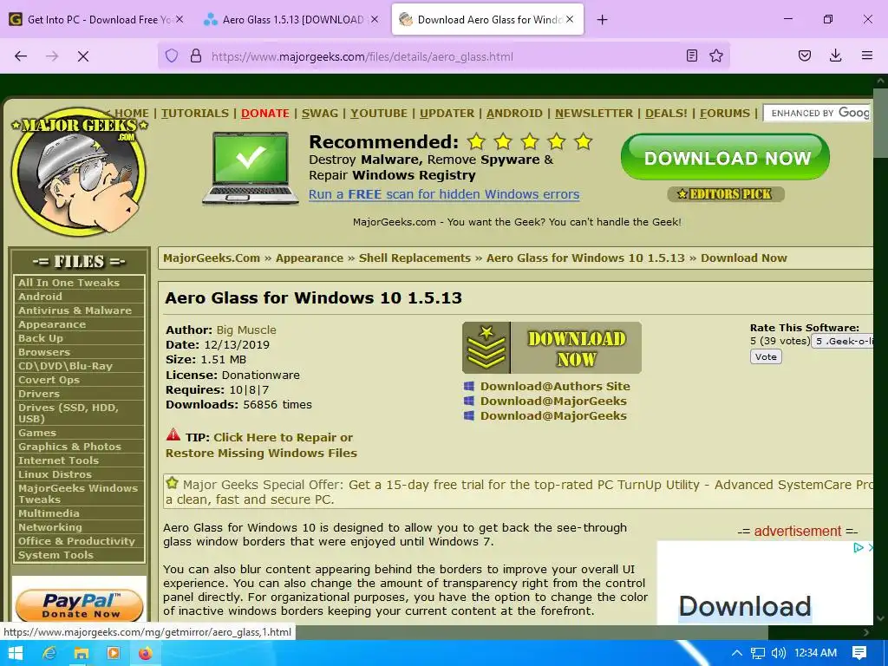Select All In One Tweaks category
Viewport: 888px width, 666px height.
[79, 283]
